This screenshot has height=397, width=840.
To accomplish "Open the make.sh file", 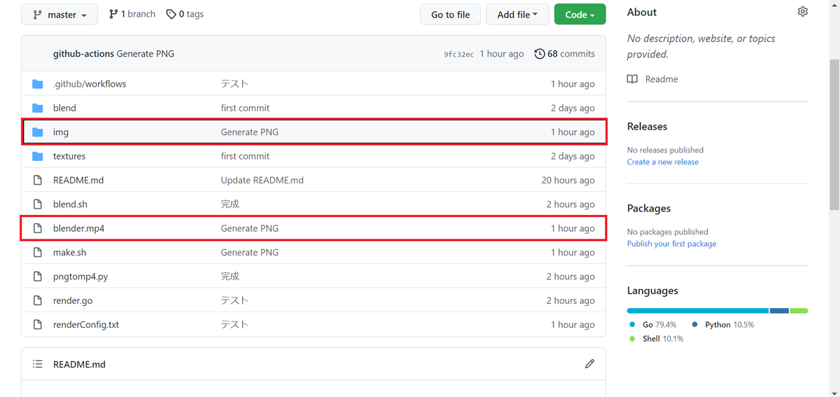I will [x=70, y=252].
